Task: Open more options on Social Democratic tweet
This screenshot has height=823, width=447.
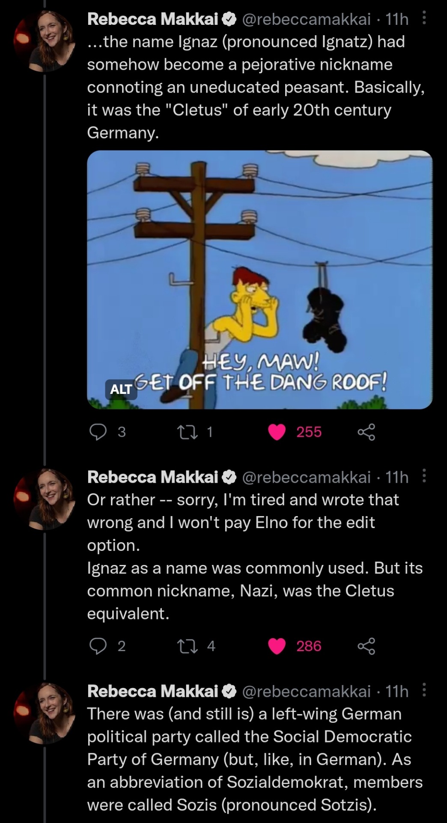Action: 424,690
